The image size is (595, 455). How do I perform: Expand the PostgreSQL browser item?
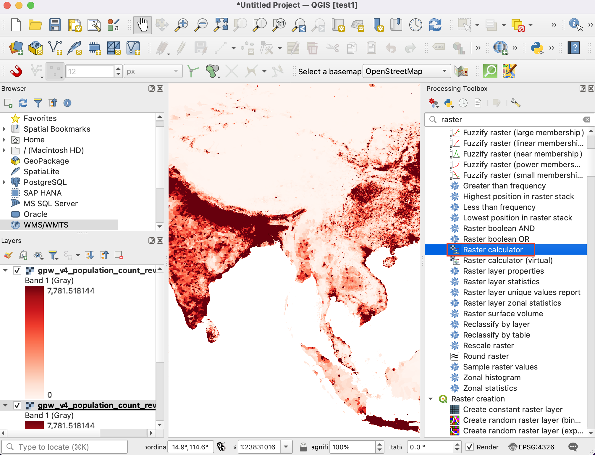pos(4,182)
